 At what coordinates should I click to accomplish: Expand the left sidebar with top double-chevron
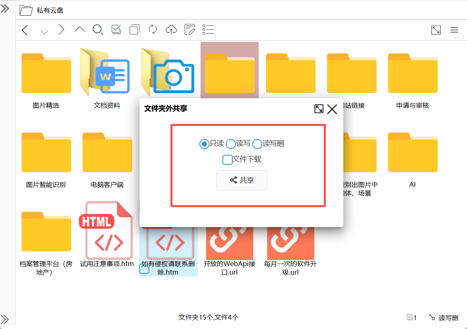tap(5, 9)
